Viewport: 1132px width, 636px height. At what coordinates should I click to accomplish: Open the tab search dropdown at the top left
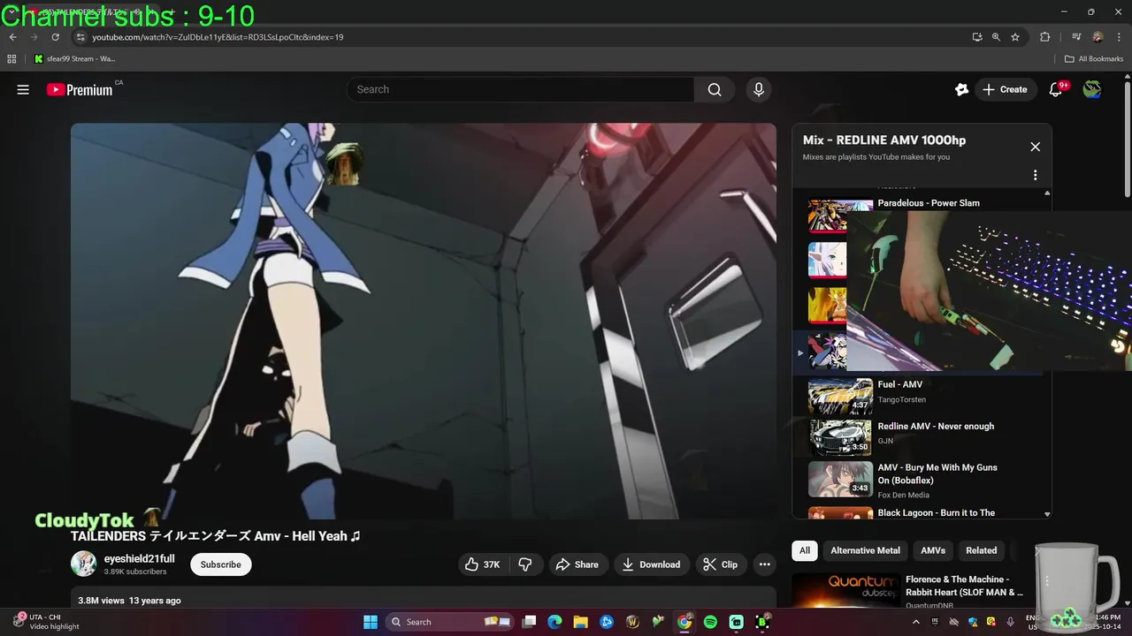(x=12, y=12)
